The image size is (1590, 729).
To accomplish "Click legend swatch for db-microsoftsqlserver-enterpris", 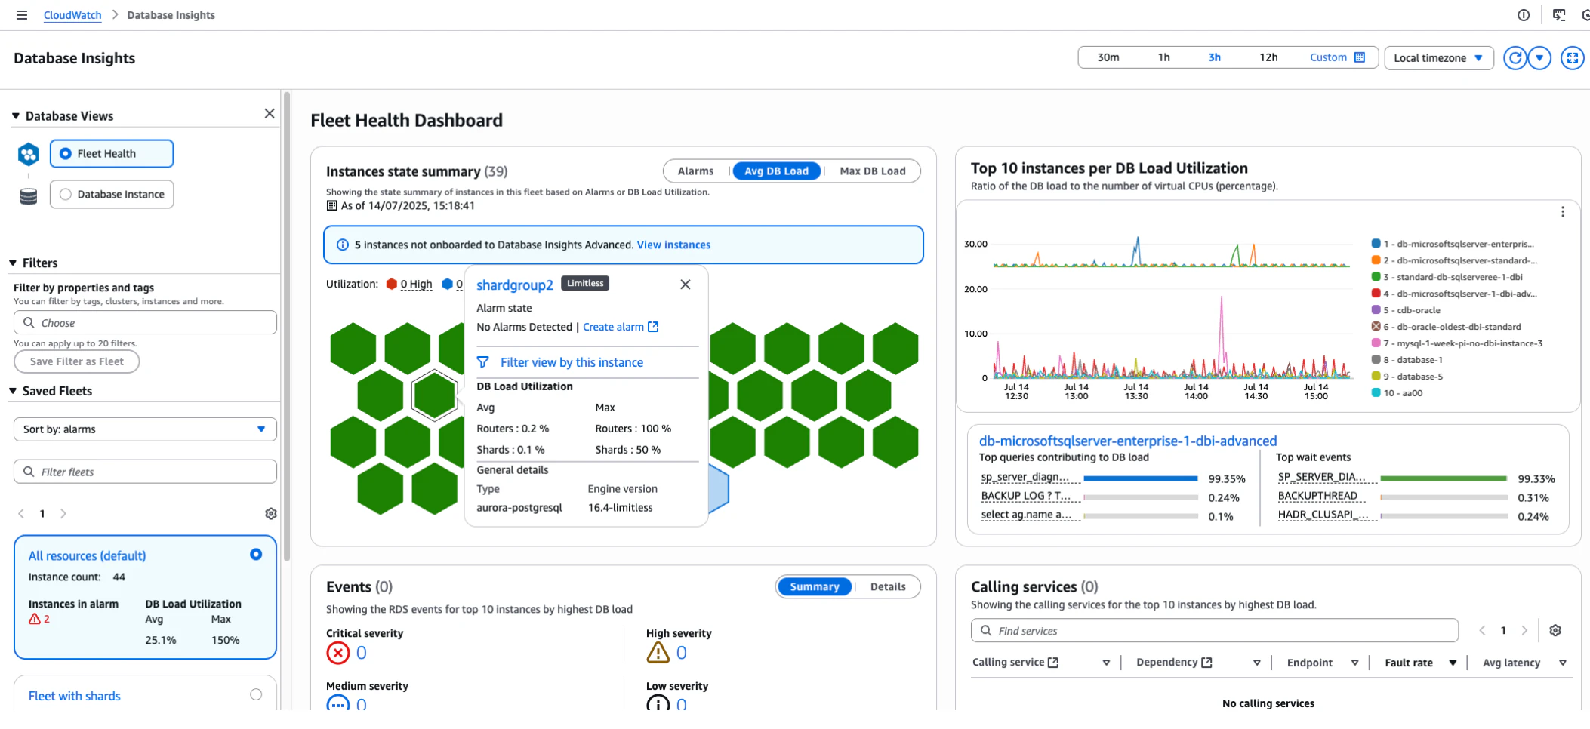I will pyautogui.click(x=1376, y=244).
